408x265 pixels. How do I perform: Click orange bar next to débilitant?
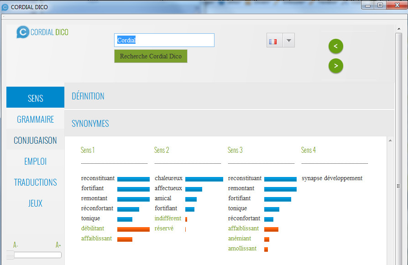(x=133, y=229)
